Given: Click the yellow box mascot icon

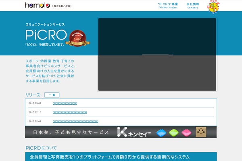Looking at the screenshot, I should point(213,7).
